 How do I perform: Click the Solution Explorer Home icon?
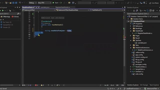134,10
